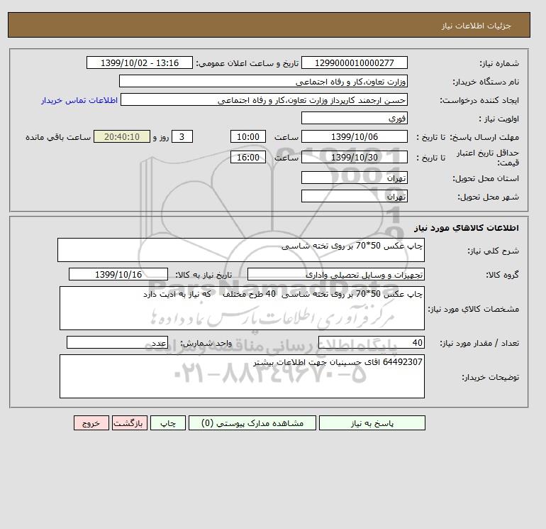546x529 pixels.
Task: Click the announcement date field 1399/10/02 - 13:16
Action: click(139, 62)
